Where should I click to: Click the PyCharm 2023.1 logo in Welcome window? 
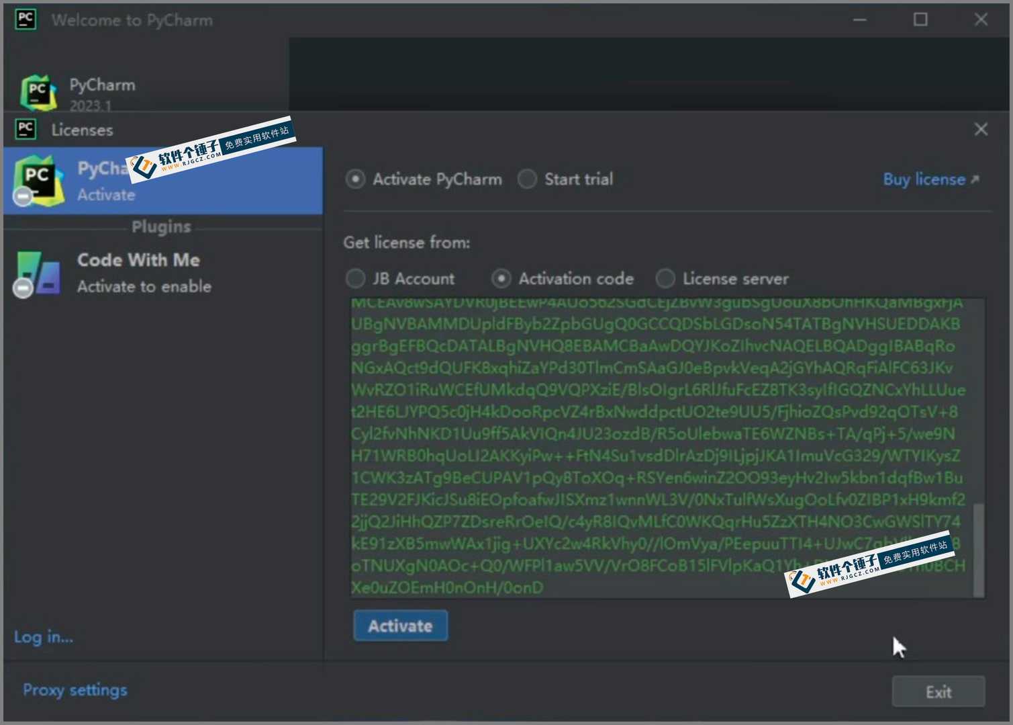tap(38, 93)
